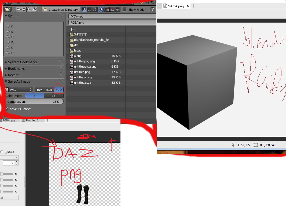The height and width of the screenshot is (206, 286).
Task: Open the editor type selector in Blender
Action: point(8,9)
